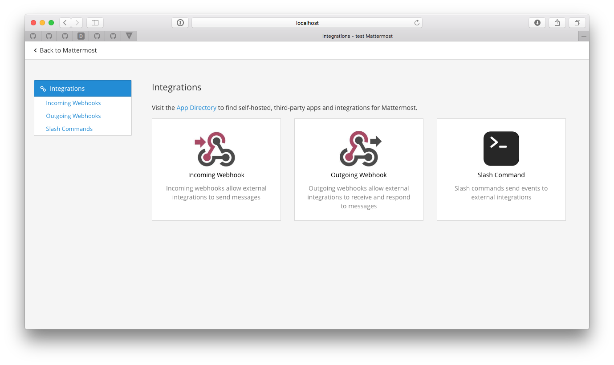Click the chain-link icon beside Integrations in sidebar
Viewport: 614px width, 365px height.
coord(43,89)
